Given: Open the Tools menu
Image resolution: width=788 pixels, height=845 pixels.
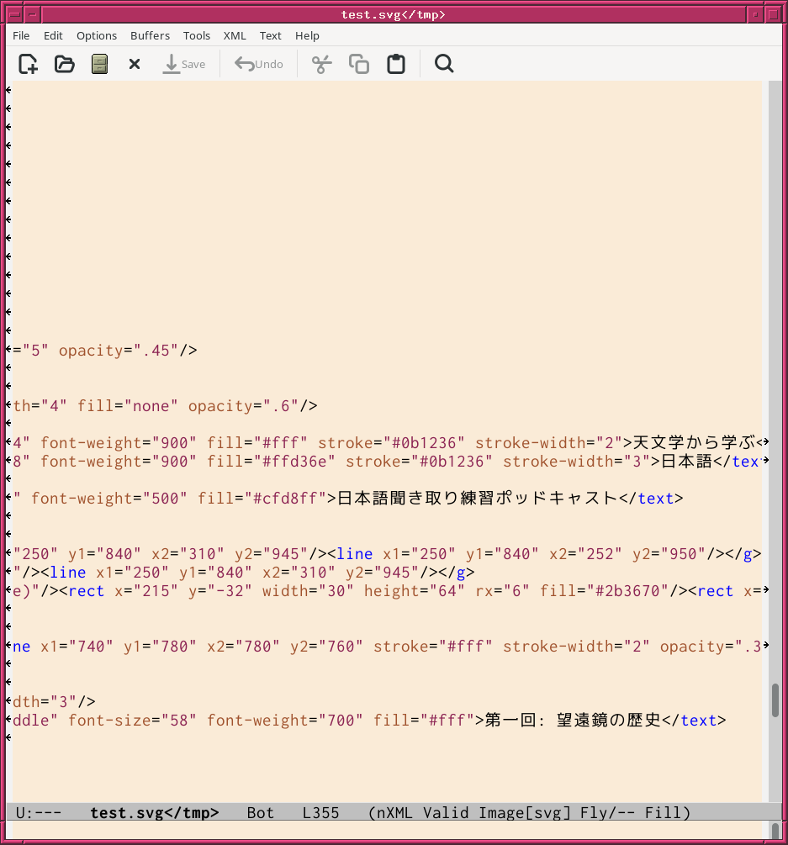Looking at the screenshot, I should tap(196, 35).
